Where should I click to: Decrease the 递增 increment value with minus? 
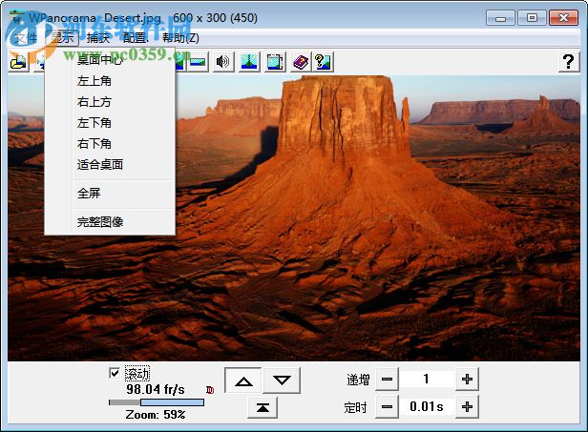pos(387,380)
